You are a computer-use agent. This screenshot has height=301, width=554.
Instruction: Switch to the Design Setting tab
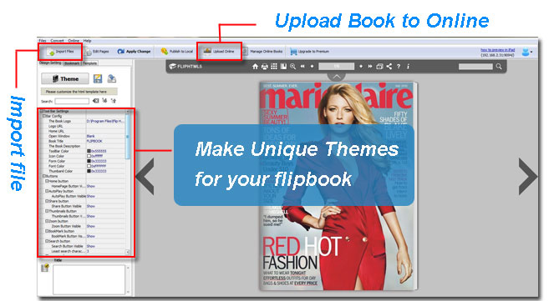(x=50, y=63)
